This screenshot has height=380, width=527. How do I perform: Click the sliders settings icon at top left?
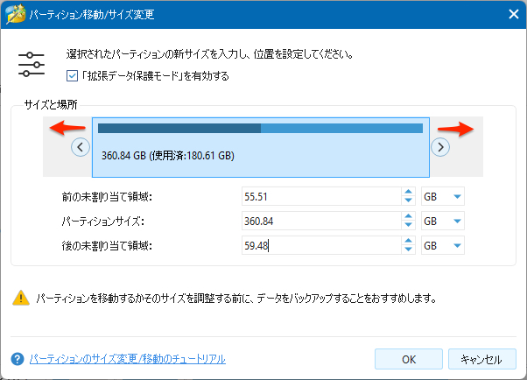coord(31,65)
